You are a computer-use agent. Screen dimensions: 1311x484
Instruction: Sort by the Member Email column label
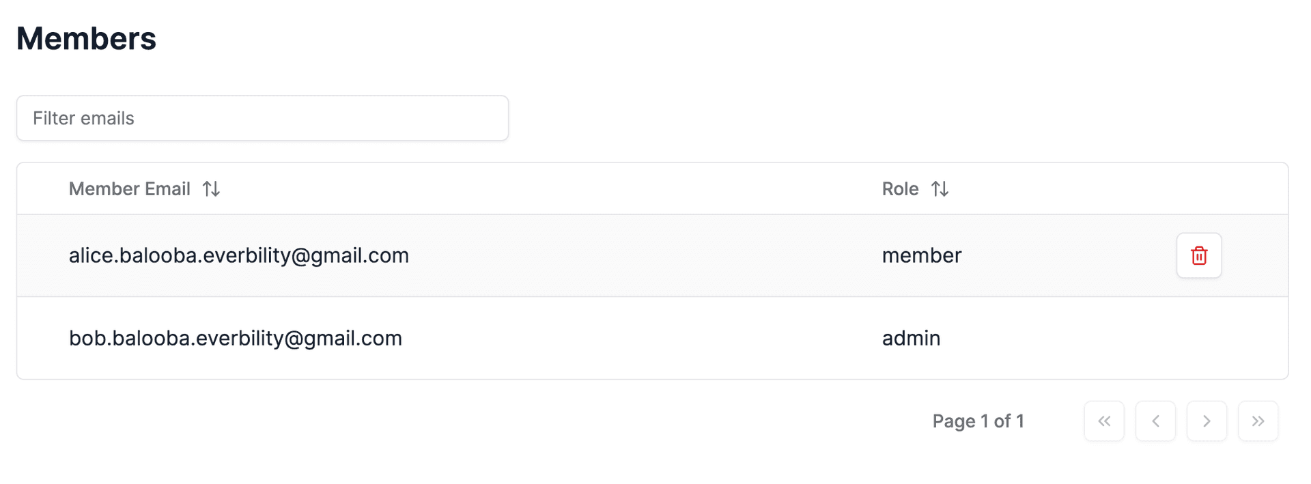(130, 189)
